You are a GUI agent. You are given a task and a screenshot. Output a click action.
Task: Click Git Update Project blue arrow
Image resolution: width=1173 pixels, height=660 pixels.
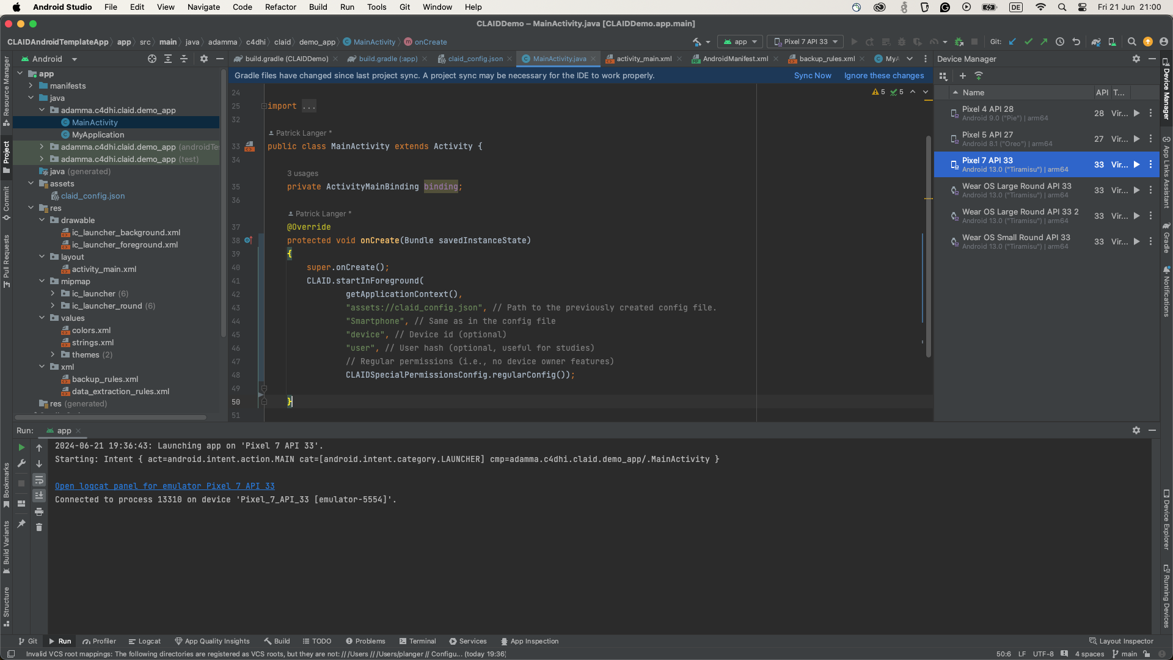[1012, 42]
